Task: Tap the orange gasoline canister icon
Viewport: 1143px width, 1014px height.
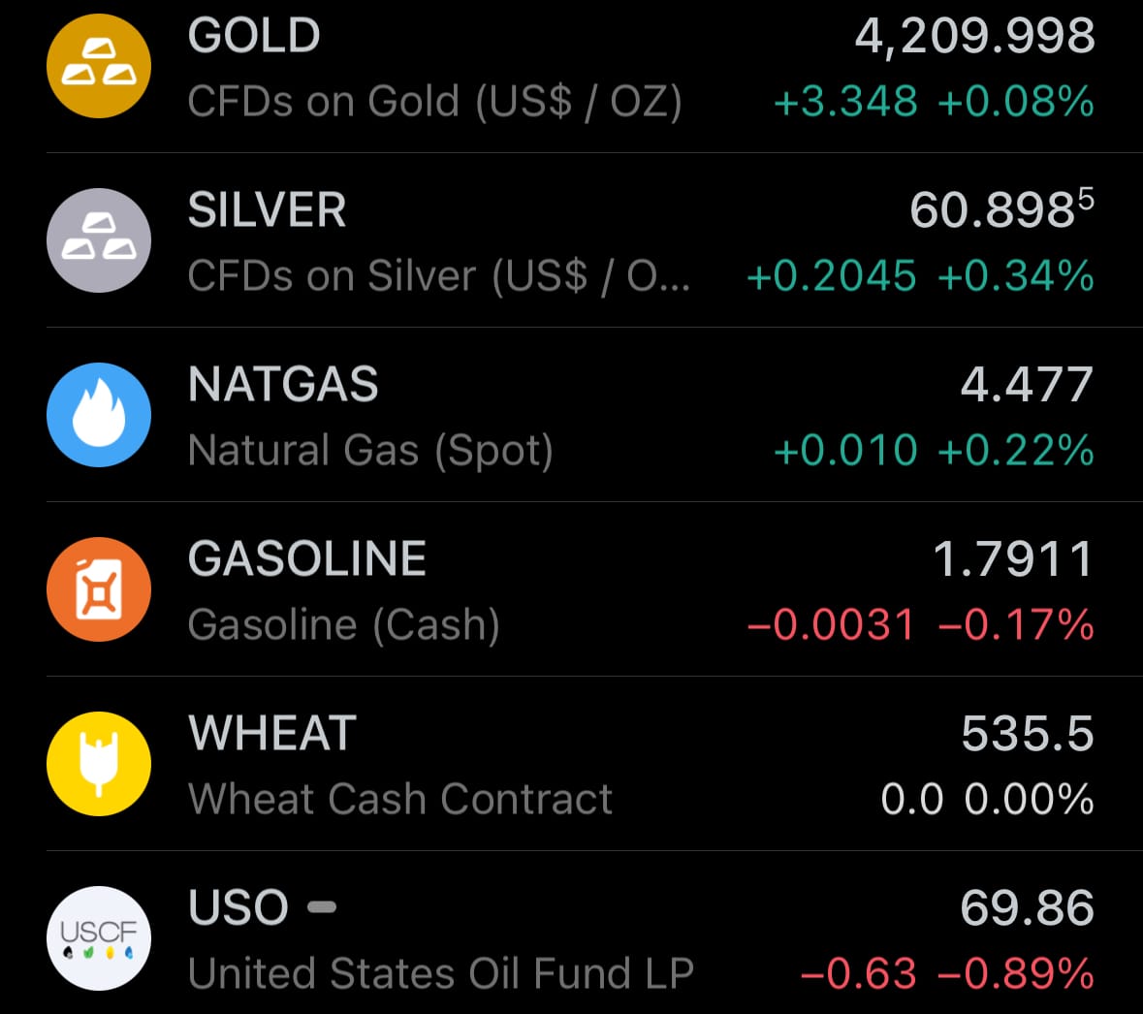Action: (x=99, y=589)
